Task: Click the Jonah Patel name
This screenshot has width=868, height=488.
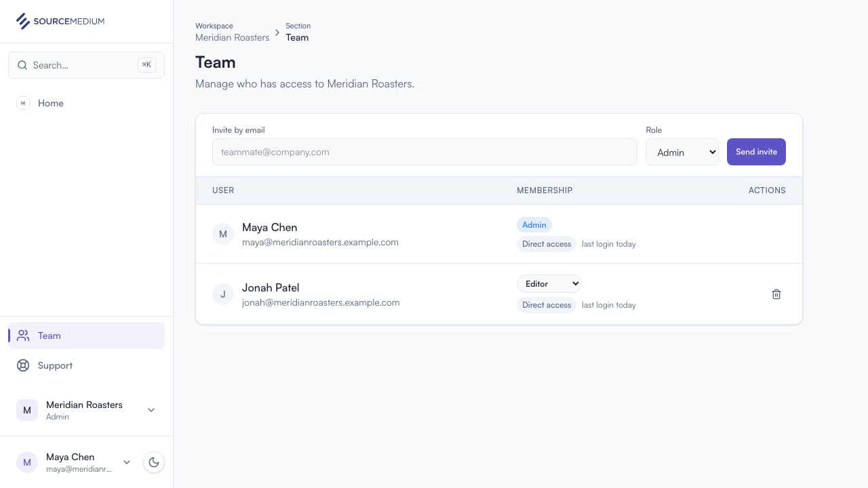Action: tap(271, 287)
